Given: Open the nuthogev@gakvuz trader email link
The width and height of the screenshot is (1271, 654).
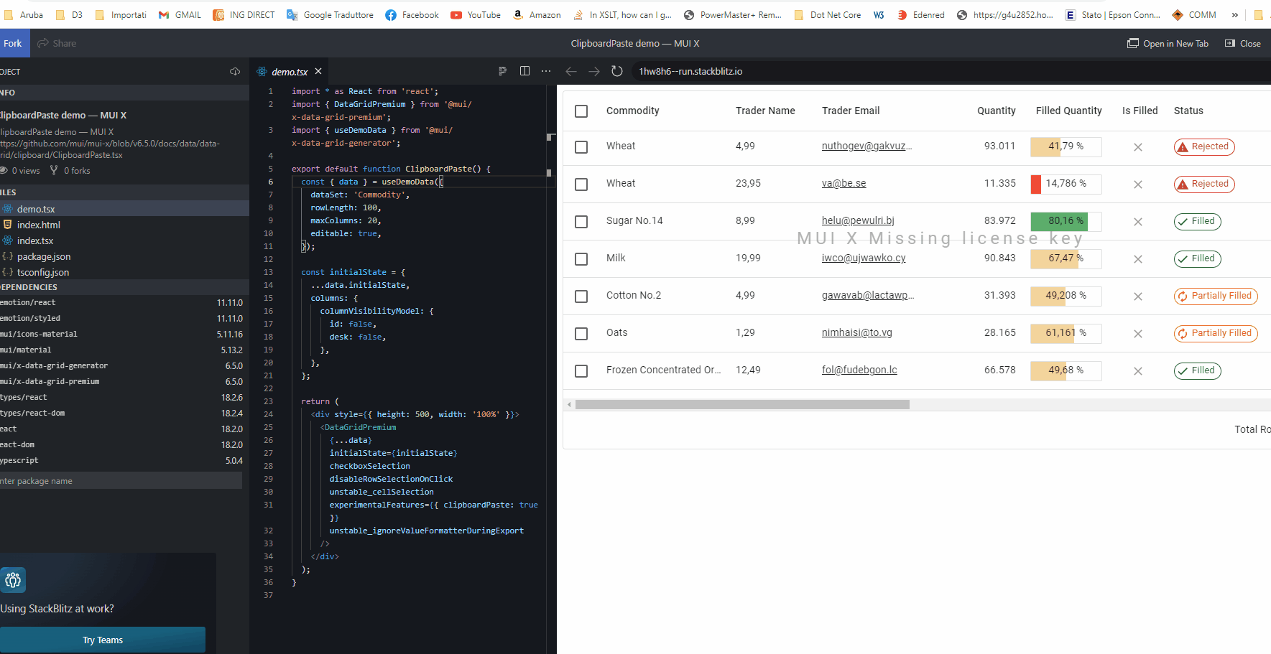Looking at the screenshot, I should [866, 145].
